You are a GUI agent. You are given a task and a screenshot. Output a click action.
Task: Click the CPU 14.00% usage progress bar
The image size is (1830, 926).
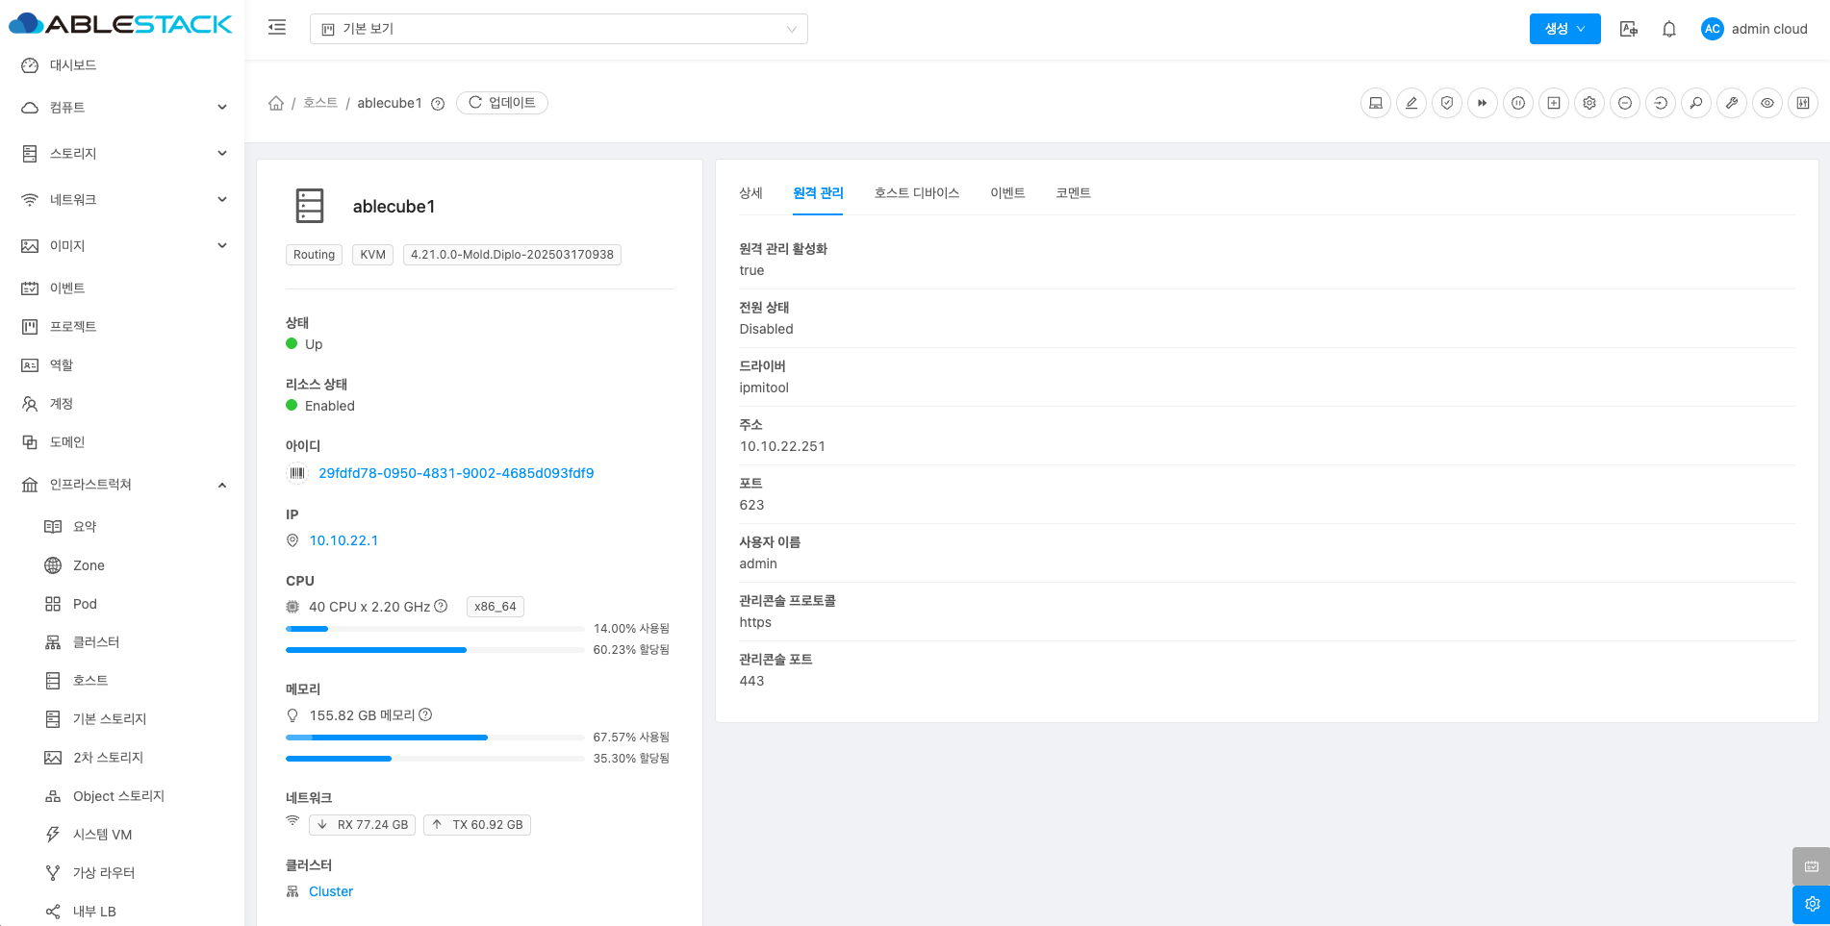435,629
